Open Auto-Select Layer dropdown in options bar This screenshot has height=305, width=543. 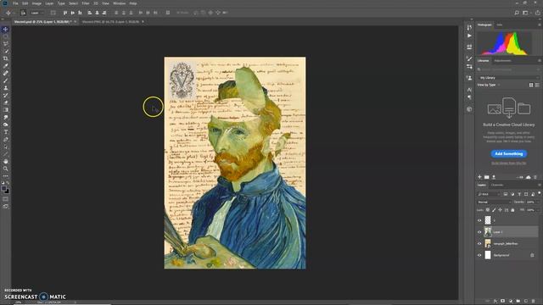tap(37, 13)
